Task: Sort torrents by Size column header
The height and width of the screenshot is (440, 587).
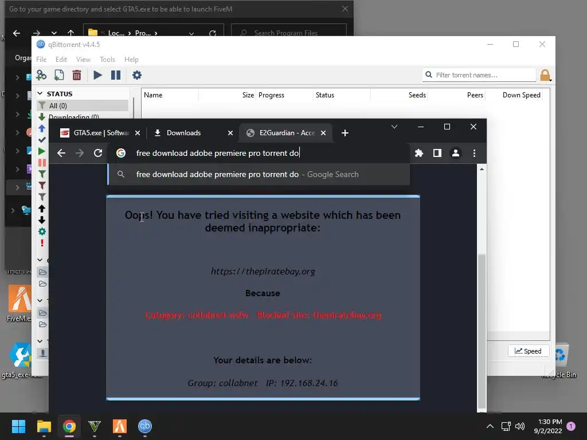Action: click(228, 95)
